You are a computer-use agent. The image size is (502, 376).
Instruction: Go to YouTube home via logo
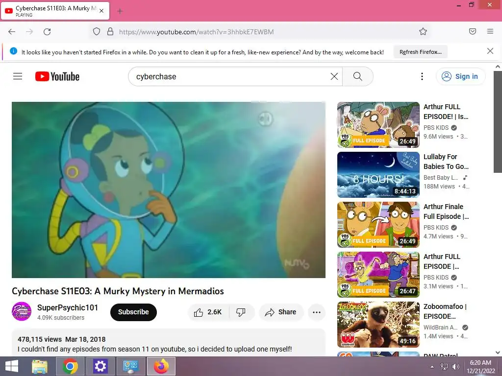tap(57, 76)
